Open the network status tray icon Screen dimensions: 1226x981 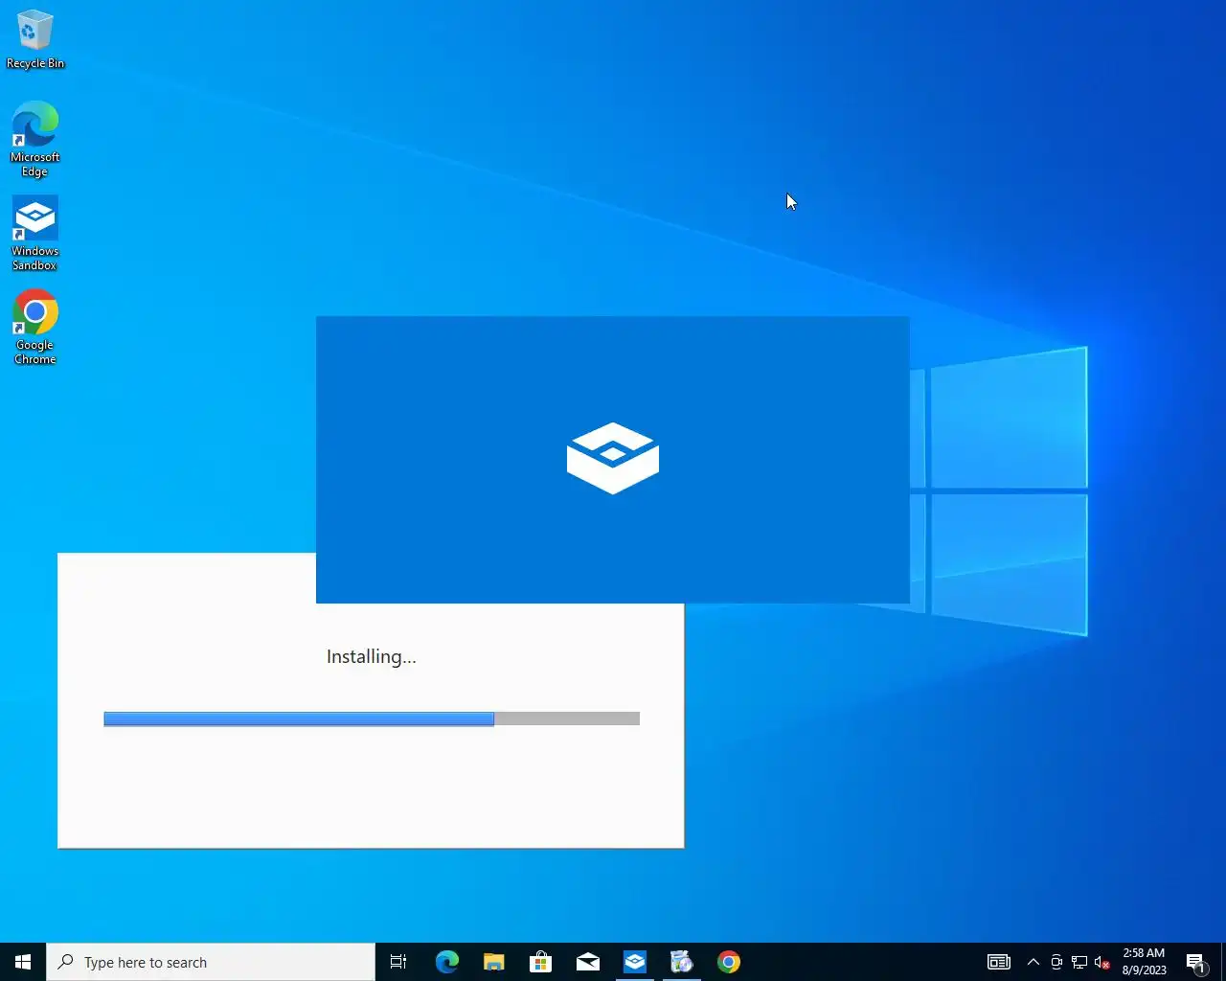(1078, 962)
